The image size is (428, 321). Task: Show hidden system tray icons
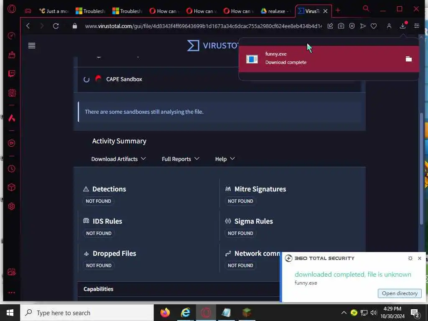point(344,313)
